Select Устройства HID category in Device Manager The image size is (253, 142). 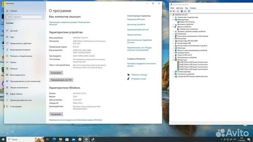(192, 76)
